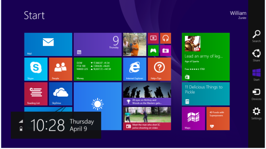Open the Maps tile
266x149 pixels.
[193, 119]
